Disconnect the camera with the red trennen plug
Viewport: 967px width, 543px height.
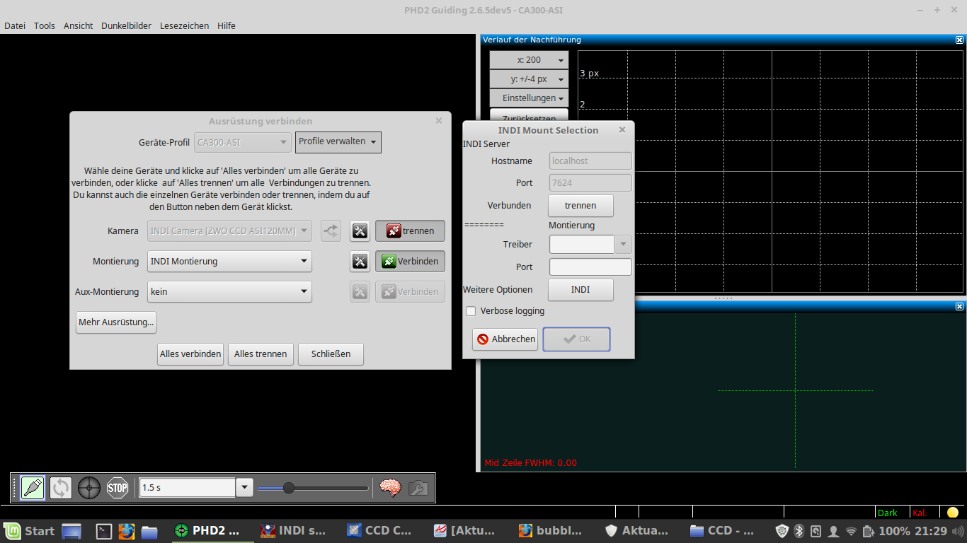click(410, 230)
